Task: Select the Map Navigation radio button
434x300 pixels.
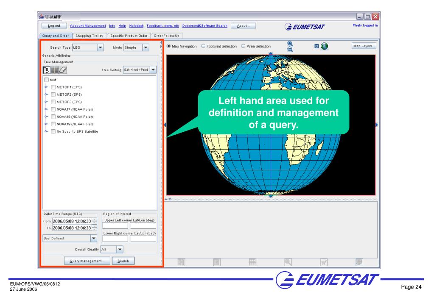Action: 168,46
